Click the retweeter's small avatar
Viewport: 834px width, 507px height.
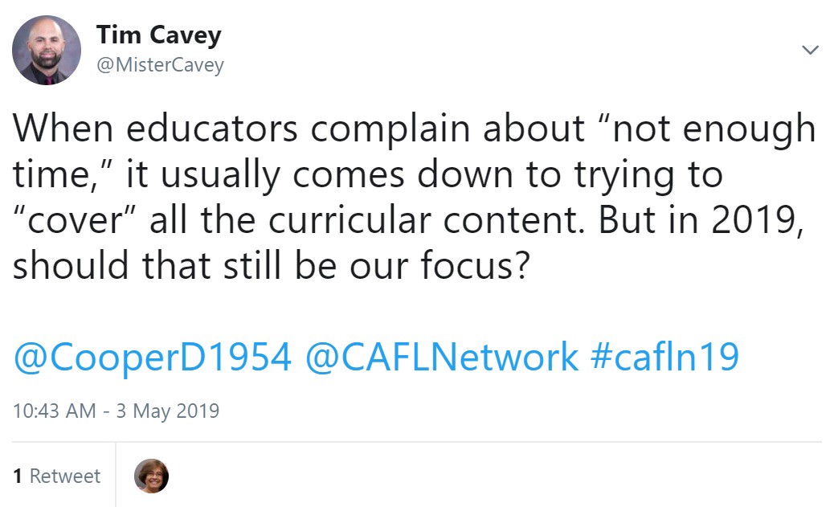[151, 476]
